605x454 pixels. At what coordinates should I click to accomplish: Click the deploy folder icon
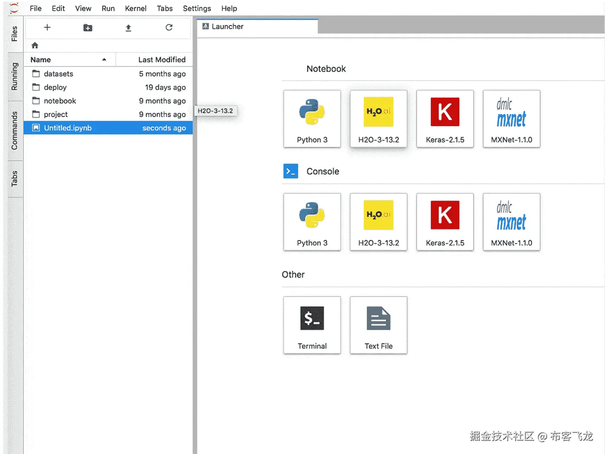(x=36, y=87)
